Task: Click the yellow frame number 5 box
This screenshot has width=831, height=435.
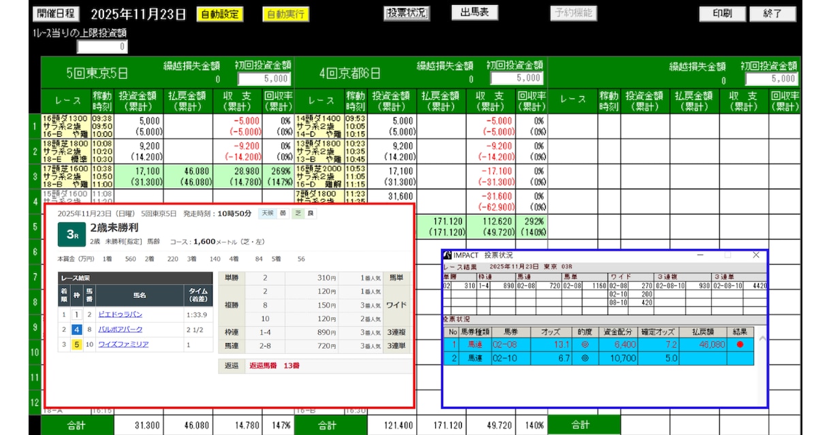Action: pos(78,344)
